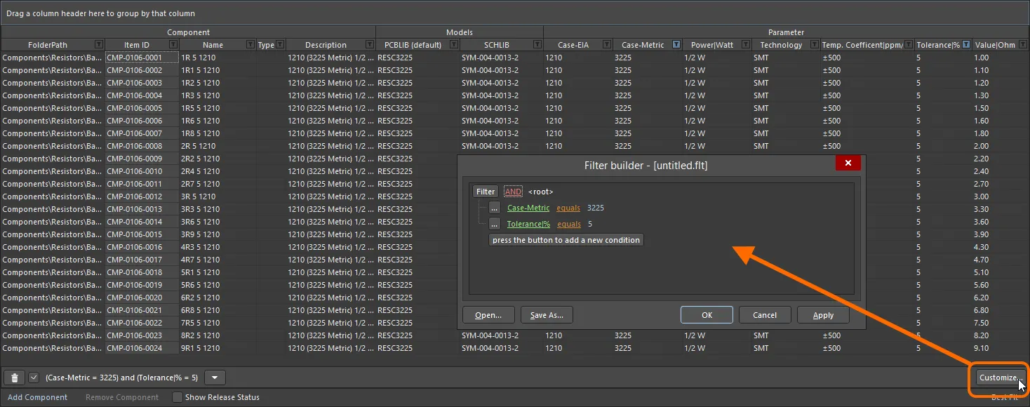
Task: Change equals operator for Tolerance|% condition
Action: (x=569, y=224)
